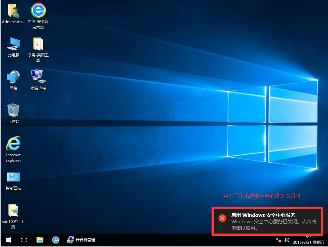Viewport: 328px width, 247px height.
Task: Click the 控制面板 Control Panel desktop icon
Action: coord(13,177)
